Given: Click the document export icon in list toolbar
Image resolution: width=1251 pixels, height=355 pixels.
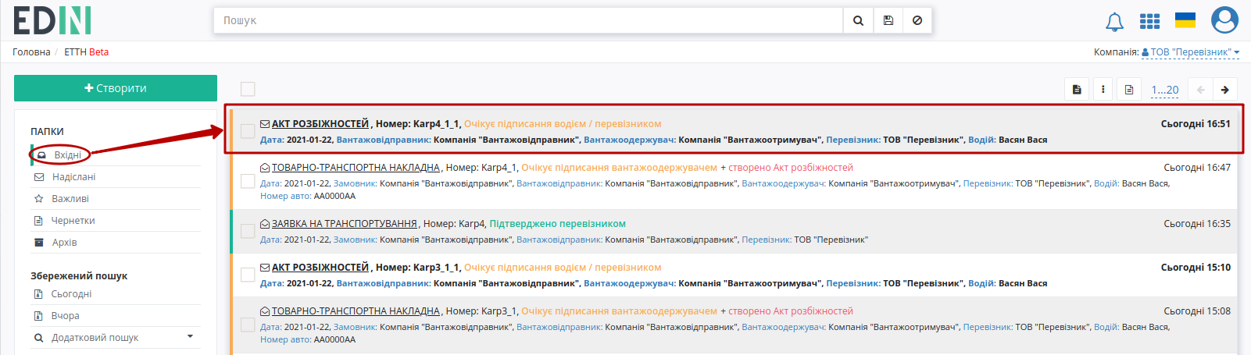Looking at the screenshot, I should 1077,90.
